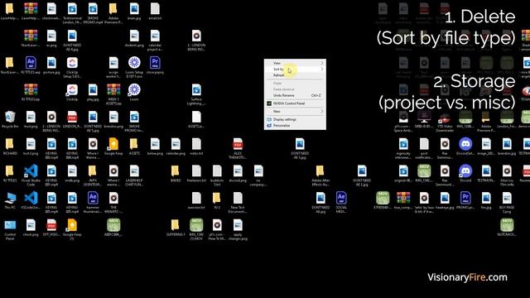530x298 pixels.
Task: Open Display settings from context menu
Action: pyautogui.click(x=295, y=119)
